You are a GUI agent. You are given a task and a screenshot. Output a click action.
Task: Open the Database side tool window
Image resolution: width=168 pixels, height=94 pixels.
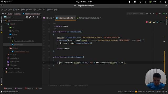point(166,21)
